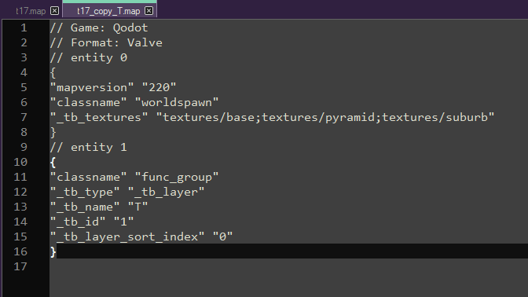
Task: Close the t17_copy_T.map tab
Action: point(148,11)
